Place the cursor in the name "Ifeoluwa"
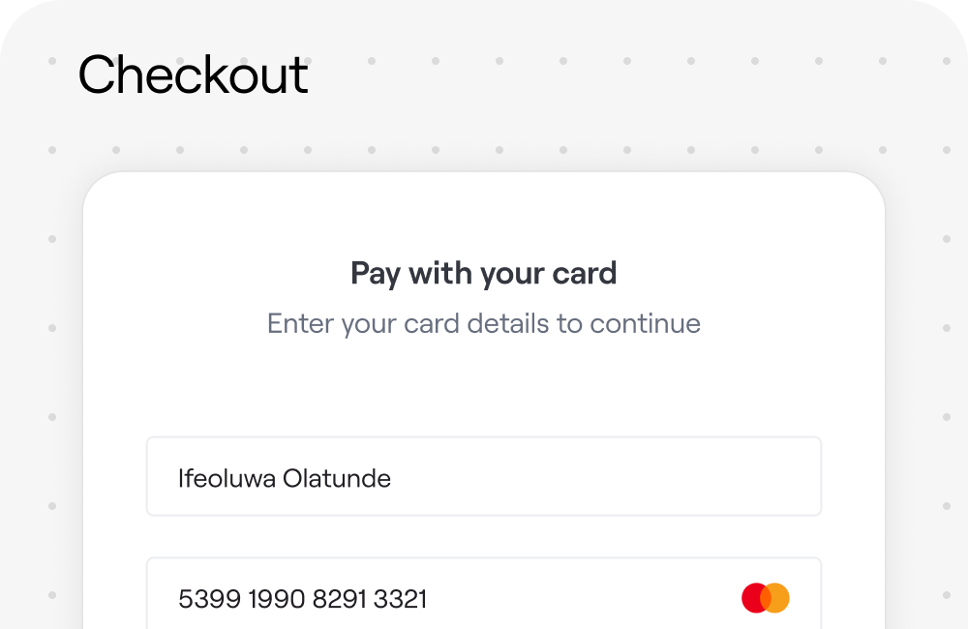Image resolution: width=968 pixels, height=629 pixels. coord(227,478)
